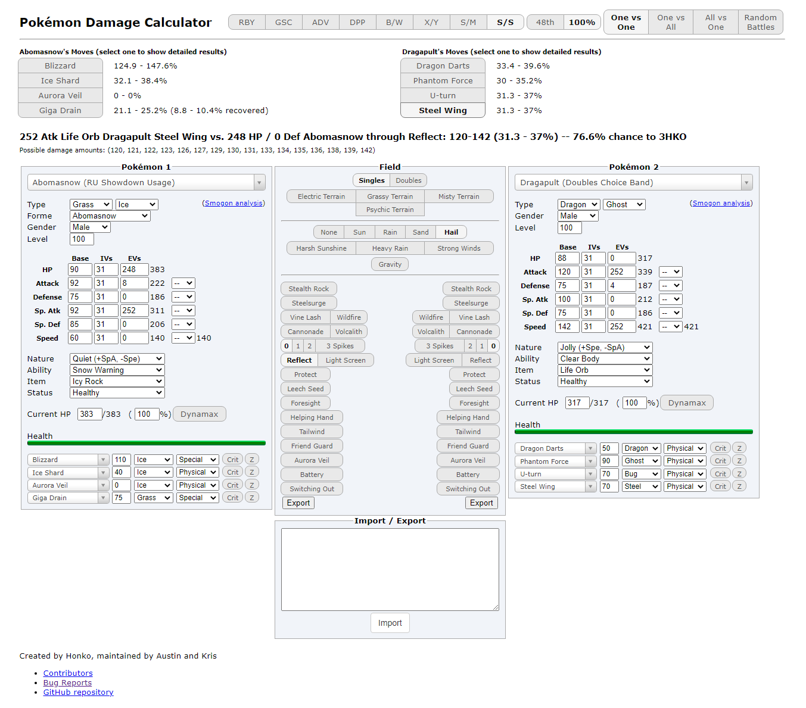Image resolution: width=806 pixels, height=708 pixels.
Task: Open Abomasnow's Nature dropdown
Action: click(x=117, y=359)
